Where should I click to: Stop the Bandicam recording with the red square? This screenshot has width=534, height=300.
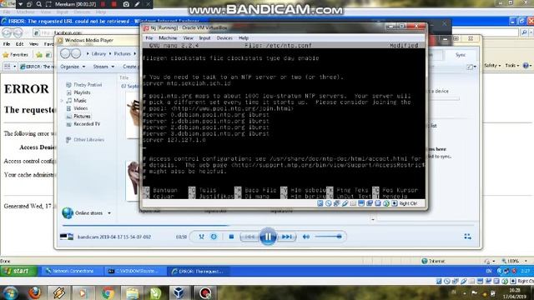(114, 4)
